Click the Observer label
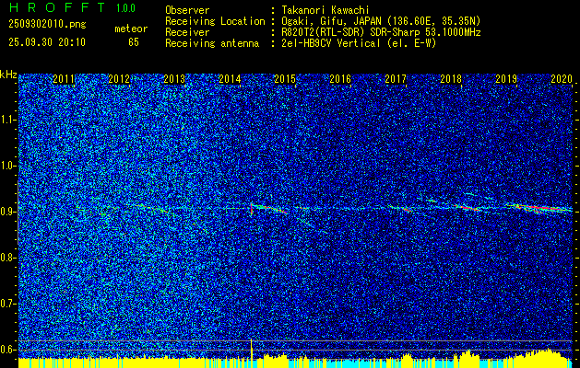This screenshot has height=368, width=580. coord(187,10)
